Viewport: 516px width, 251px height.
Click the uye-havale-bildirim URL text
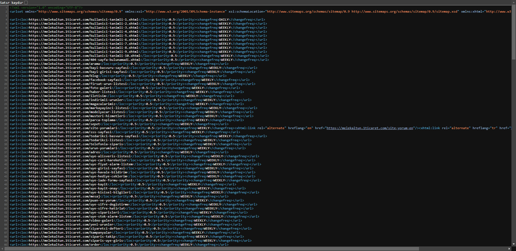click(78, 172)
